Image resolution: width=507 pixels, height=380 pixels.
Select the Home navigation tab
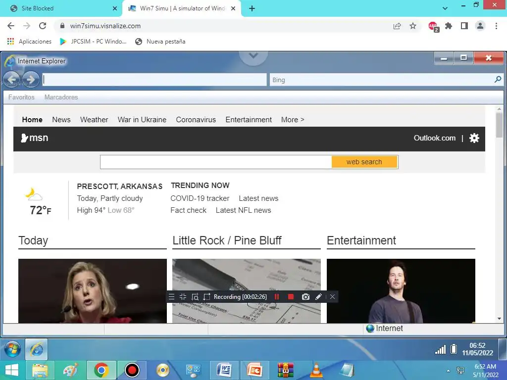pos(32,120)
